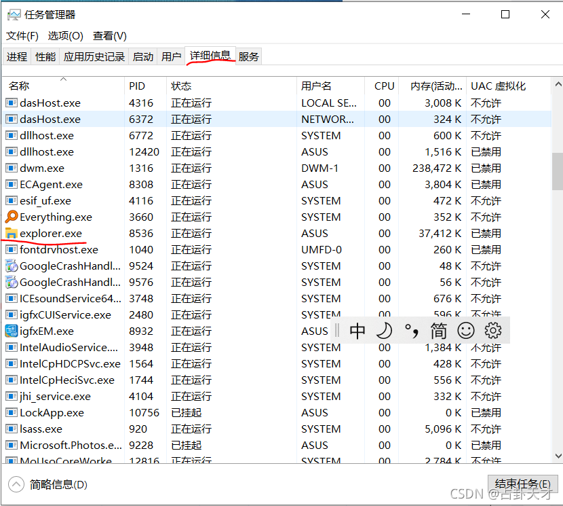Select the Microsoft.Photos.e... row
Image resolution: width=563 pixels, height=506 pixels.
277,446
